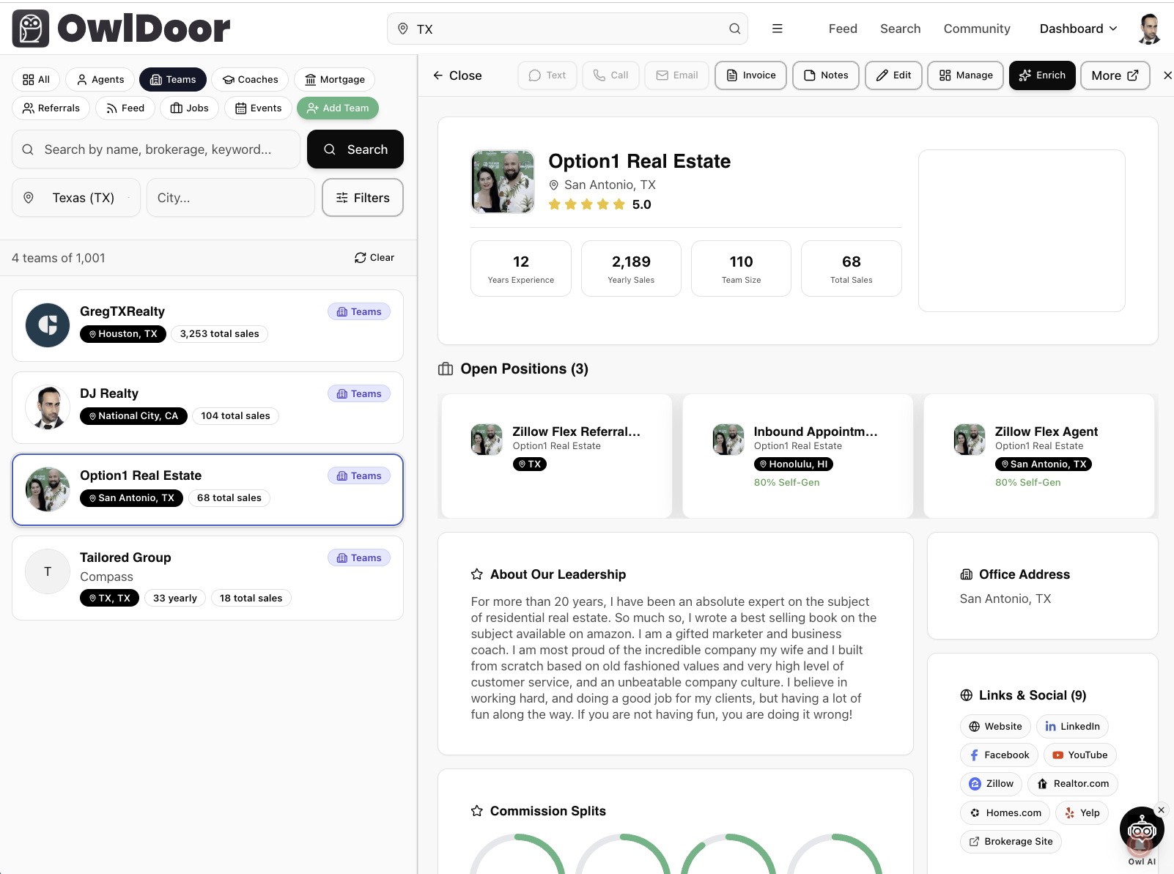Viewport: 1174px width, 874px height.
Task: Toggle the Agents category filter
Action: coord(100,80)
